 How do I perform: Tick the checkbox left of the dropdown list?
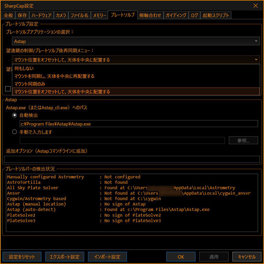pos(8,89)
